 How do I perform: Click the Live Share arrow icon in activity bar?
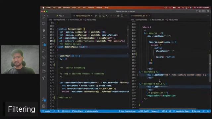(x=43, y=78)
